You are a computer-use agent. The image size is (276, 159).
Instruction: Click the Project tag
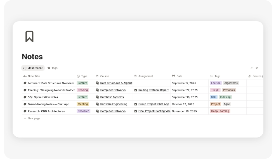pos(215,104)
